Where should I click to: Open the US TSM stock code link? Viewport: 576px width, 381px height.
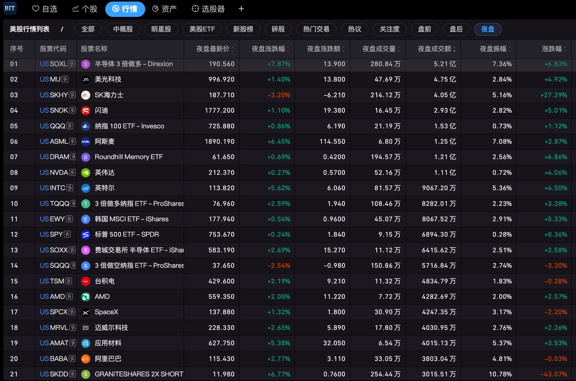[52, 281]
